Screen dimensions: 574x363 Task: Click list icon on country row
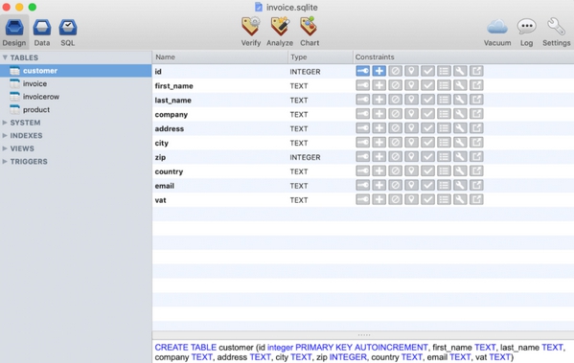(444, 170)
